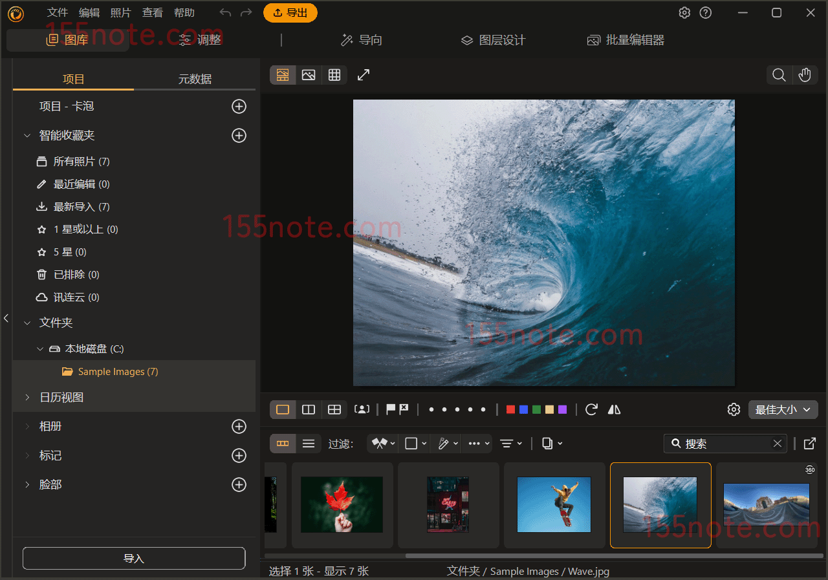Click the flip horizontal mirror icon
This screenshot has height=580, width=828.
pos(614,409)
